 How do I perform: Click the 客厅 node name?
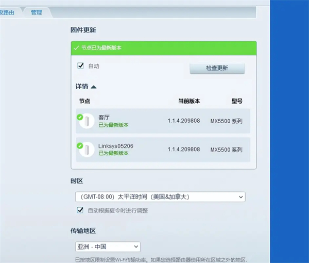[104, 117]
